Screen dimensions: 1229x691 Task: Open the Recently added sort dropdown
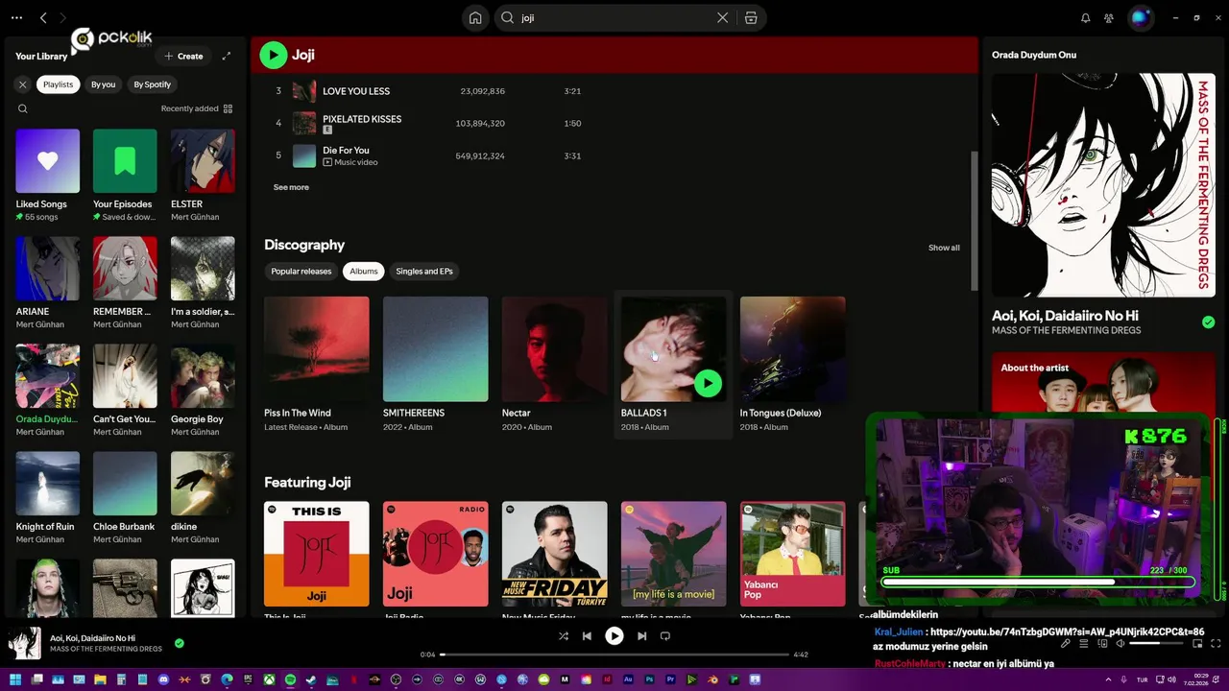click(x=197, y=108)
